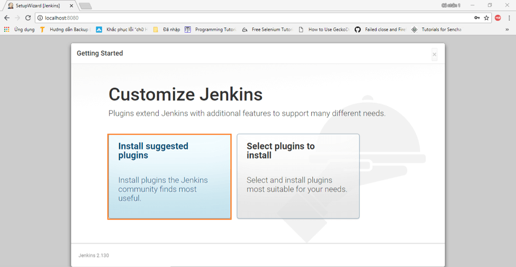Viewport: 516px width, 267px height.
Task: Choose Install suggested plugins
Action: [x=169, y=177]
